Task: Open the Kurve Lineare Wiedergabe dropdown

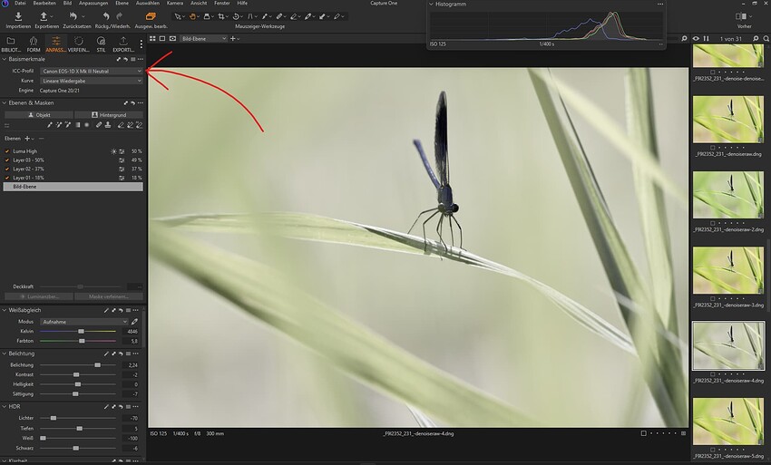Action: (x=92, y=81)
